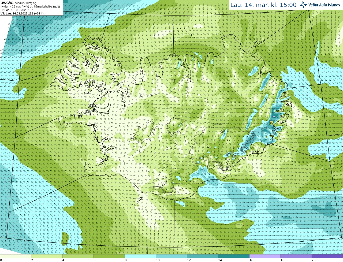Click the legend scale label 10

coord(158,260)
